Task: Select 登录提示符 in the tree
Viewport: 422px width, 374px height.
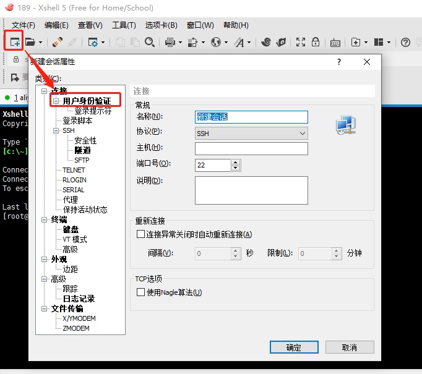Action: [93, 111]
